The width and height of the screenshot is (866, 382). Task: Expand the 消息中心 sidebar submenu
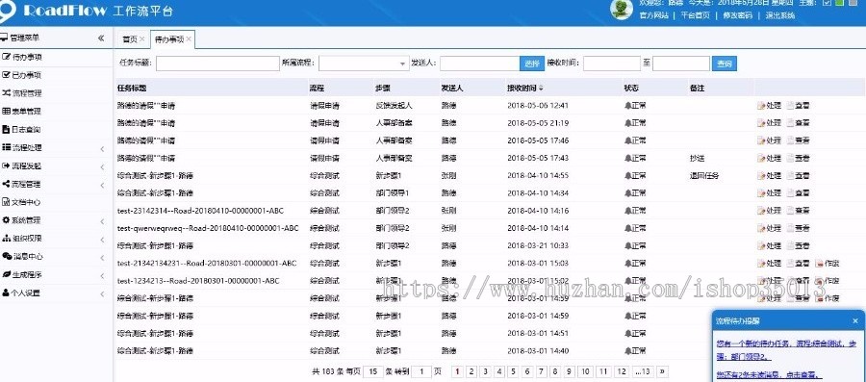(x=102, y=258)
